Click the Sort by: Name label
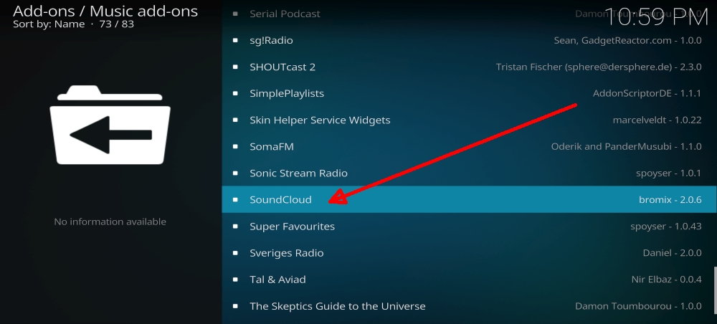This screenshot has height=324, width=717. coord(49,24)
